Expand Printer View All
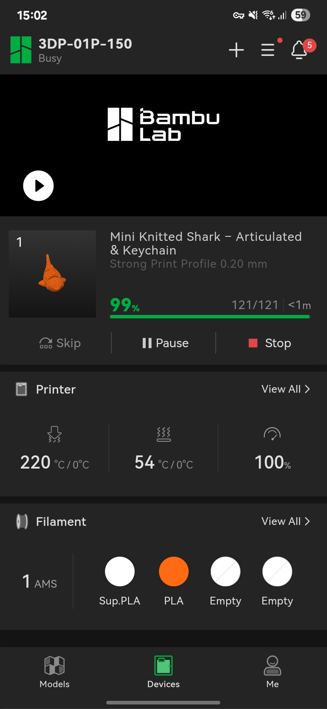Screen dimensions: 327x709 click(285, 389)
